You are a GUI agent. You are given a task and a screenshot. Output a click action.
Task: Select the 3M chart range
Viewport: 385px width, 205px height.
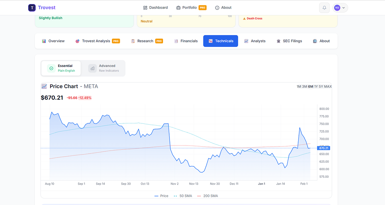305,86
